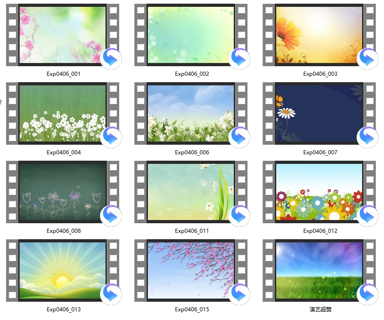Click the file name Exp0406_001

63,74
